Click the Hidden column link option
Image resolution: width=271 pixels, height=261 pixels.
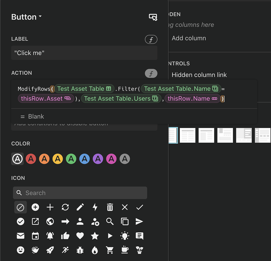coord(199,75)
